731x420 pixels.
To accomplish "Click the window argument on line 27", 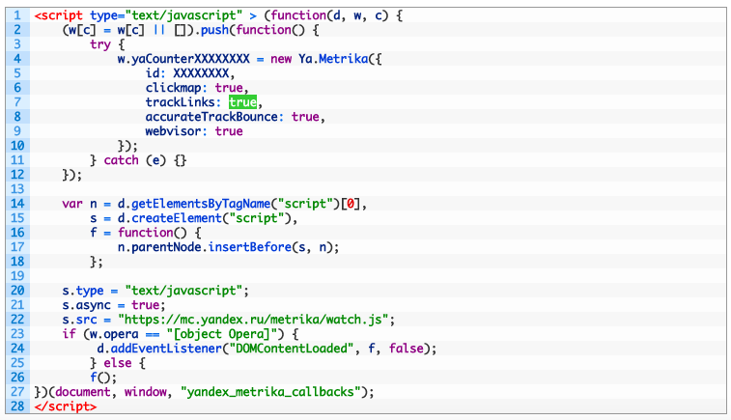I will coord(145,392).
